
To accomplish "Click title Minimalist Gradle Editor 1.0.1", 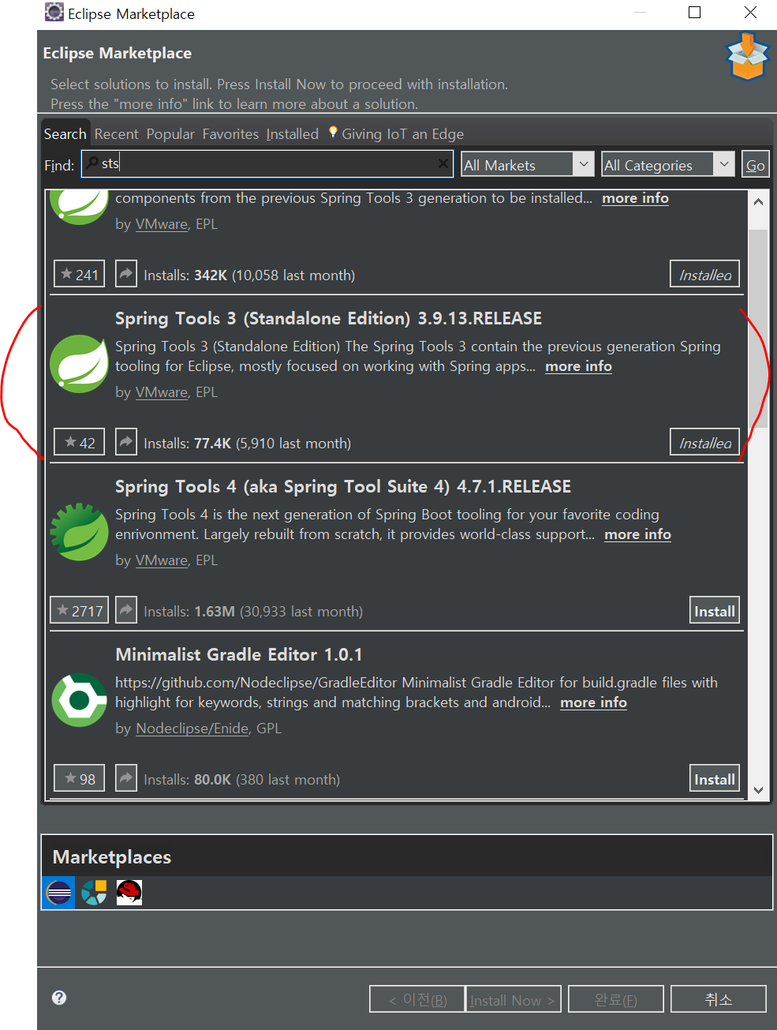I will (x=238, y=654).
